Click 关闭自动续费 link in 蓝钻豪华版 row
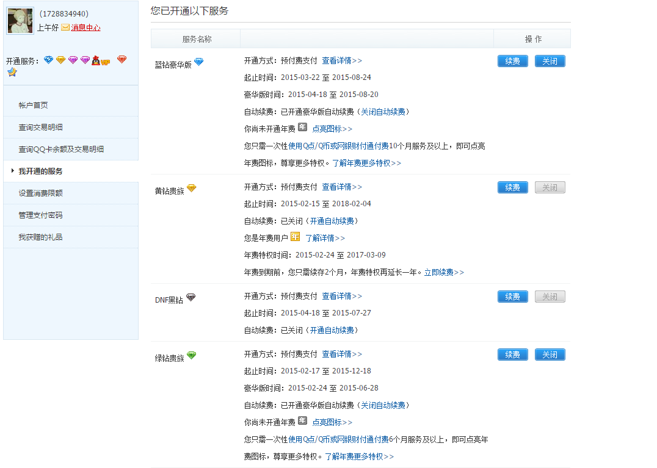This screenshot has height=468, width=657. [383, 112]
